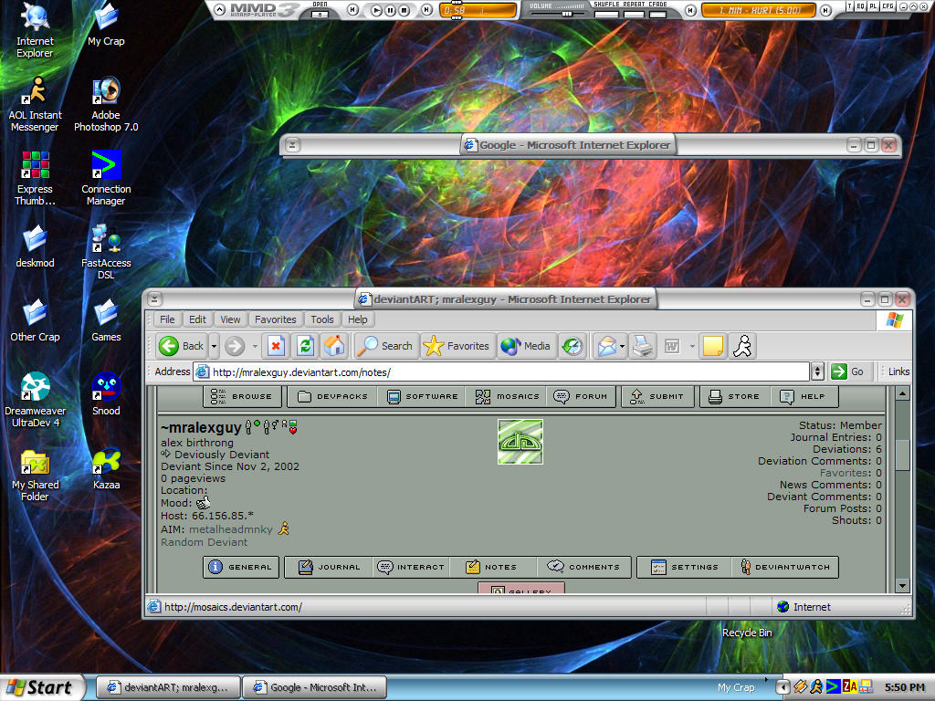935x701 pixels.
Task: Click Play in the Winamp player
Action: 376,9
